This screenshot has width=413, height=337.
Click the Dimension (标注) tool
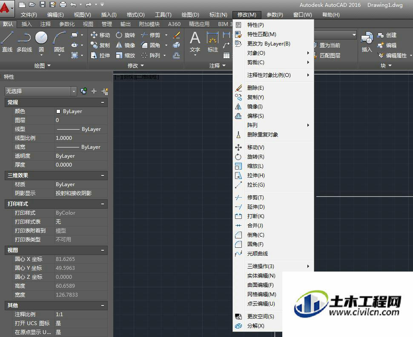tap(212, 42)
